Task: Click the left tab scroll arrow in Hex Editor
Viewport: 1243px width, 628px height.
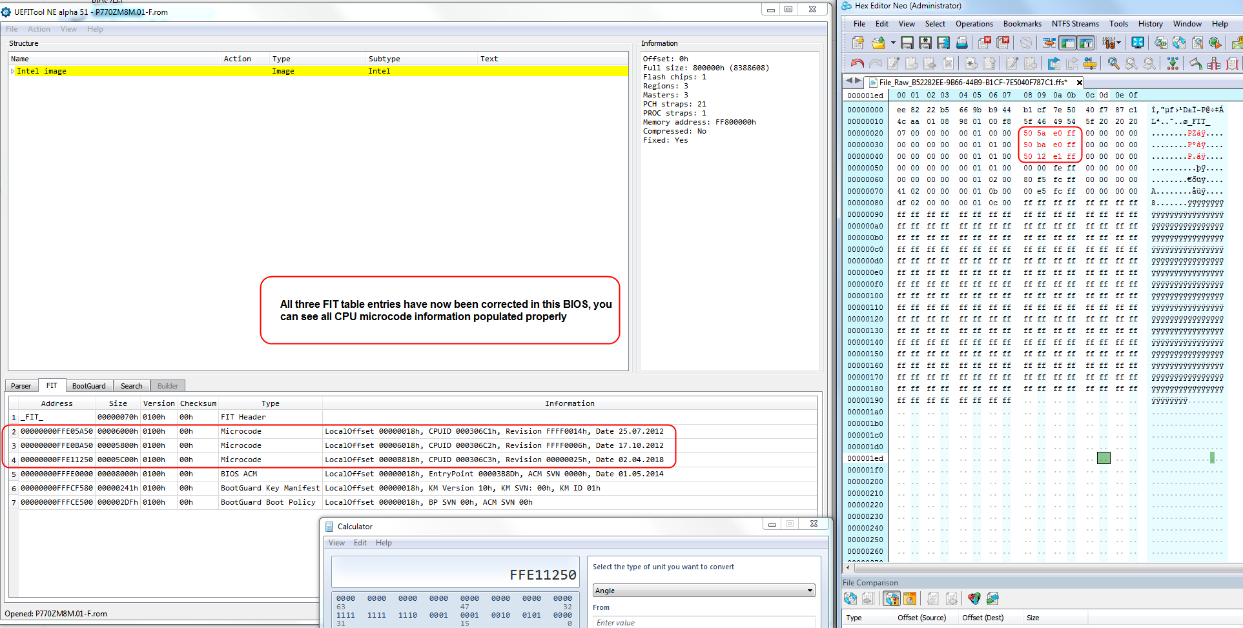Action: pos(849,81)
